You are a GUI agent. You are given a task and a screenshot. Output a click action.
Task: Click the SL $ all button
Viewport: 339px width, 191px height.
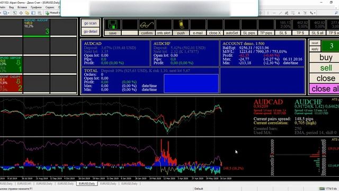coord(317,33)
